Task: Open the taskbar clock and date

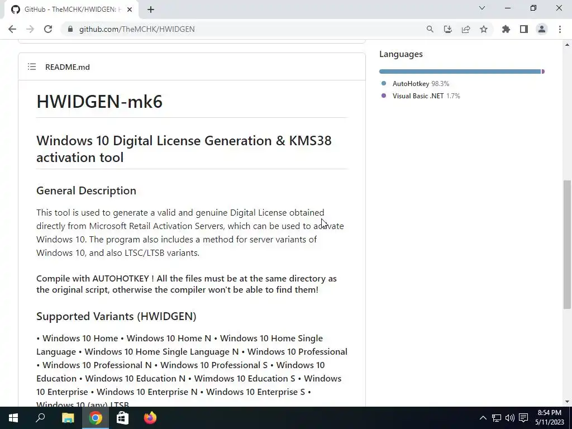Action: coord(550,418)
